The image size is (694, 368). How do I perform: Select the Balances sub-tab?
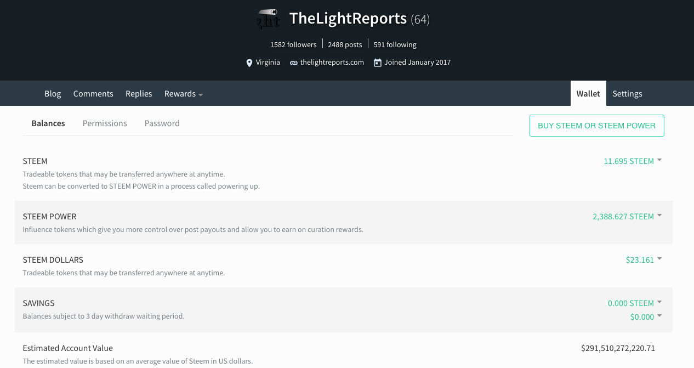click(x=48, y=123)
